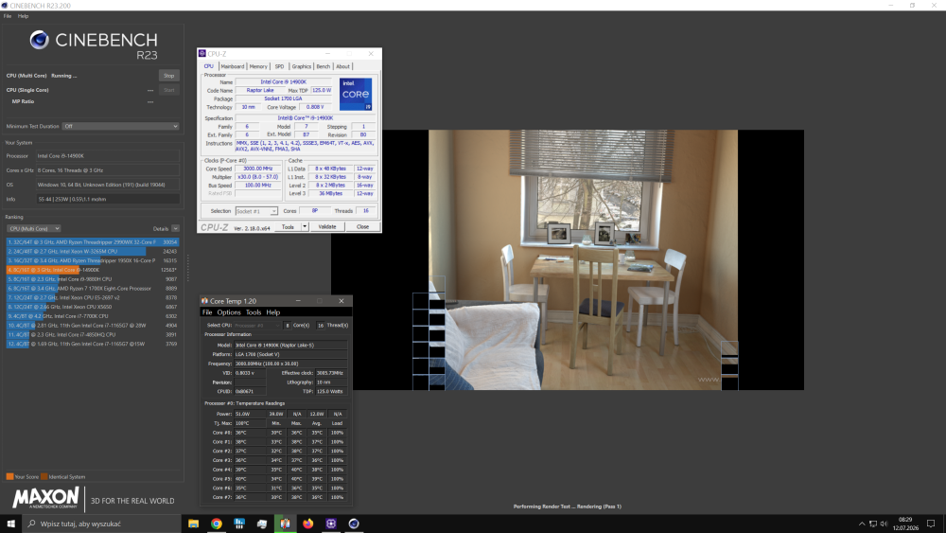Open the notification center icon
The height and width of the screenshot is (533, 946).
point(931,524)
